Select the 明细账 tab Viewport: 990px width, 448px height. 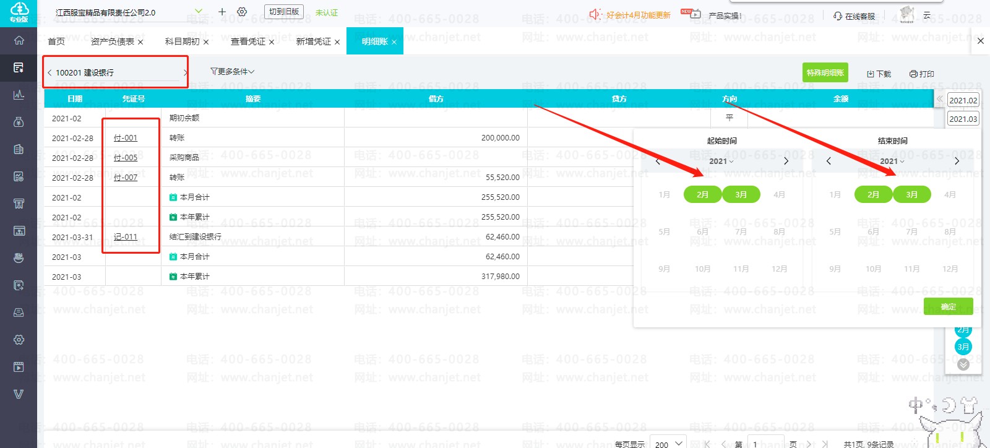[x=374, y=41]
